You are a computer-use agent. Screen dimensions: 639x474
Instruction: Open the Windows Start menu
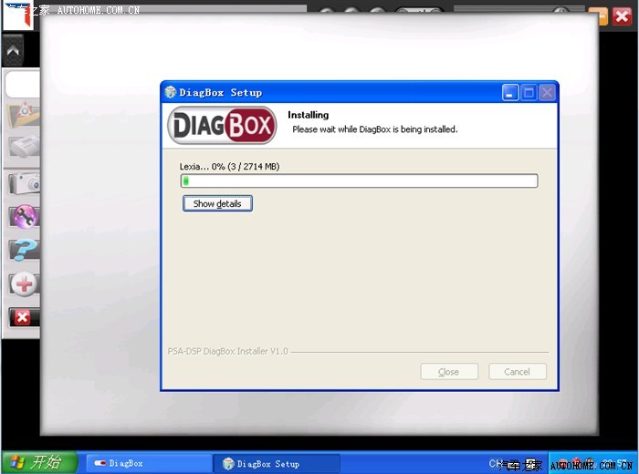coord(41,463)
